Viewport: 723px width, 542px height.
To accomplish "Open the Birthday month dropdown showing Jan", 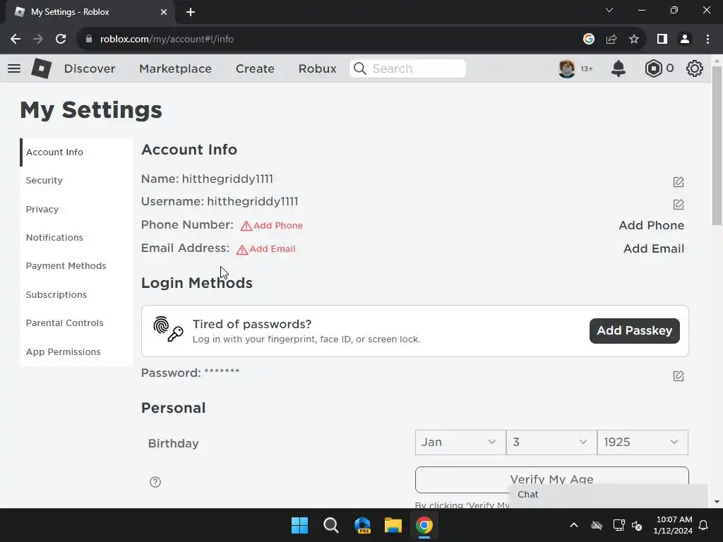I will pyautogui.click(x=460, y=442).
